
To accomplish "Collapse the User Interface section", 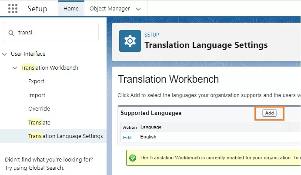I will (4, 54).
